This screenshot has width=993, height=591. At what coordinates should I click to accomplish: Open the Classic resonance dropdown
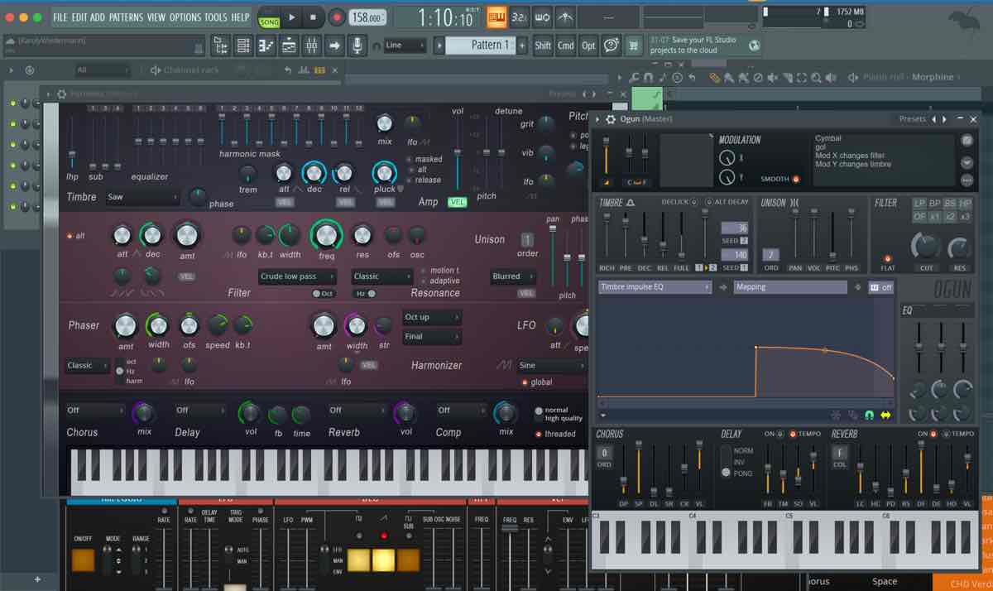(381, 276)
